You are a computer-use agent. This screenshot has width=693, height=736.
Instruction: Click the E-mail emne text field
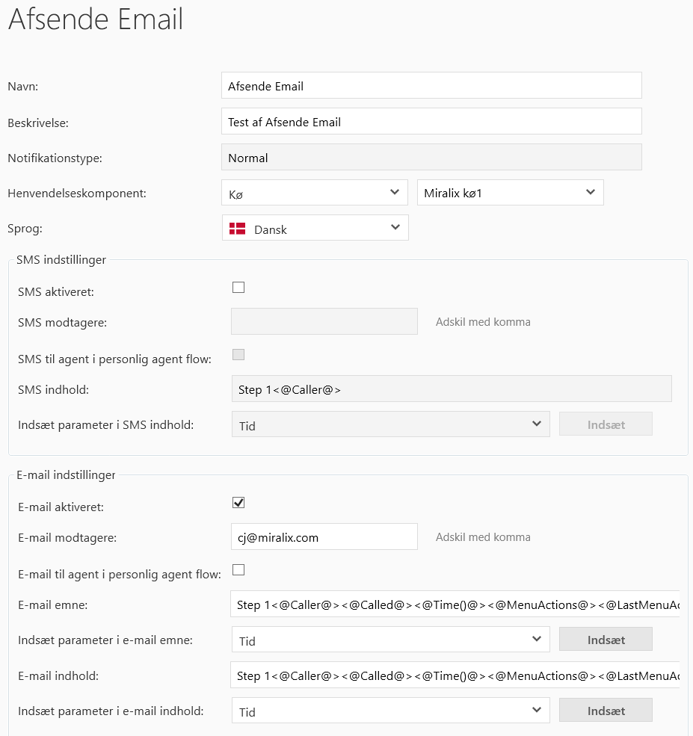tap(455, 604)
